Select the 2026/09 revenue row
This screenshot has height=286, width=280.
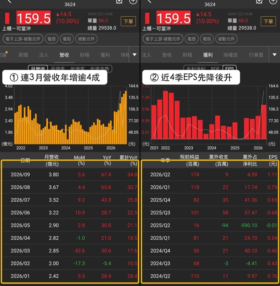pos(70,174)
